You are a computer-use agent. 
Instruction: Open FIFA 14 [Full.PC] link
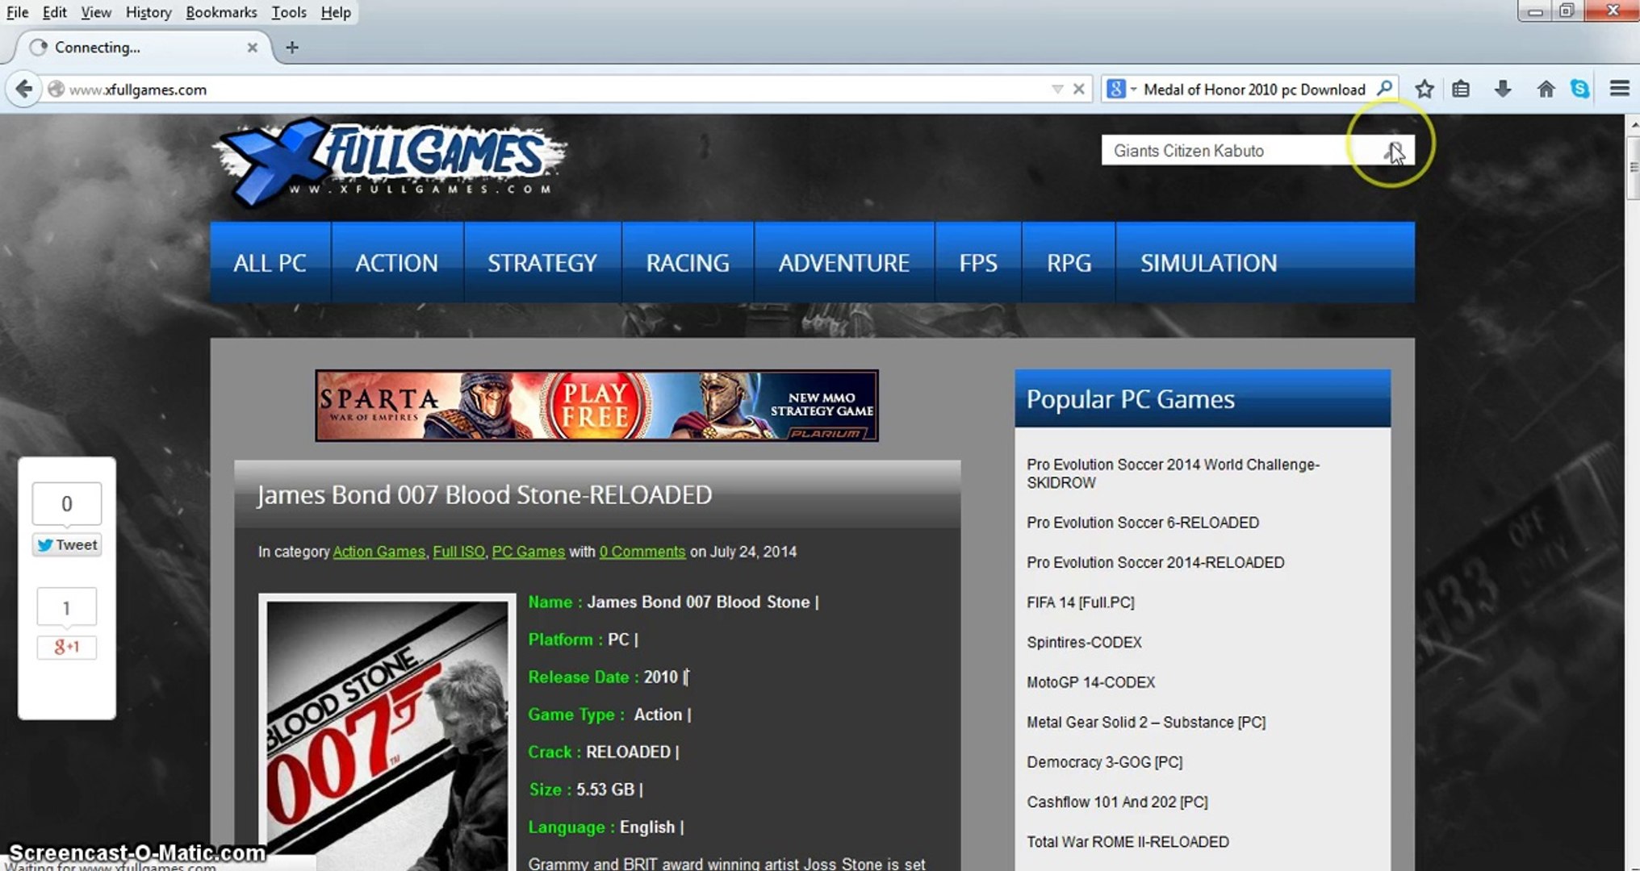tap(1081, 602)
